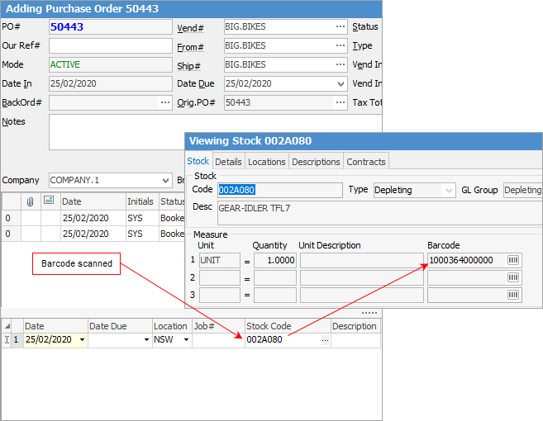Click row indicator for line 1

click(x=7, y=340)
